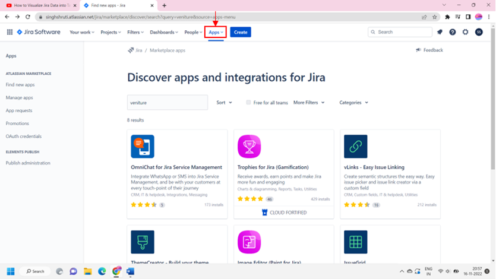Screen dimensions: 496x279
Task: Expand the Sort dropdown
Action: click(x=224, y=102)
